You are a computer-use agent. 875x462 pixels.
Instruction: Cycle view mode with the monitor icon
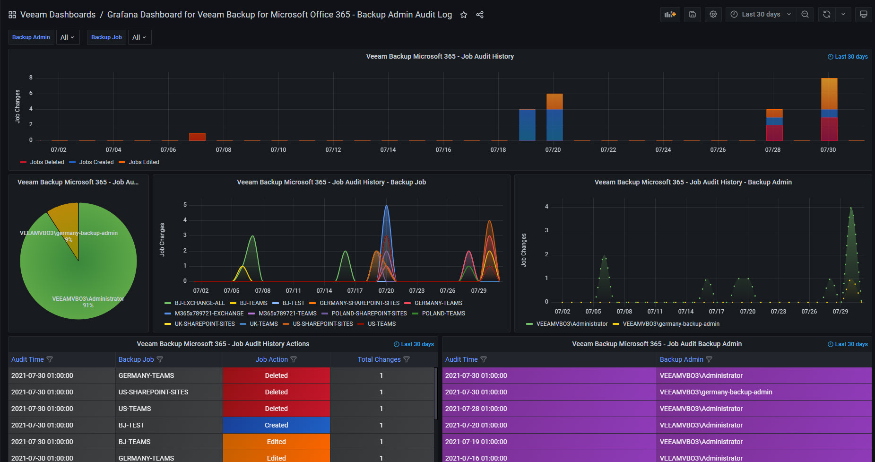coord(863,14)
